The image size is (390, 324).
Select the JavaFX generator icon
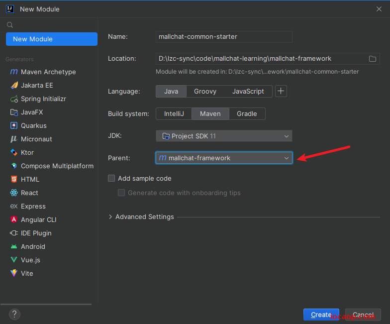(14, 112)
